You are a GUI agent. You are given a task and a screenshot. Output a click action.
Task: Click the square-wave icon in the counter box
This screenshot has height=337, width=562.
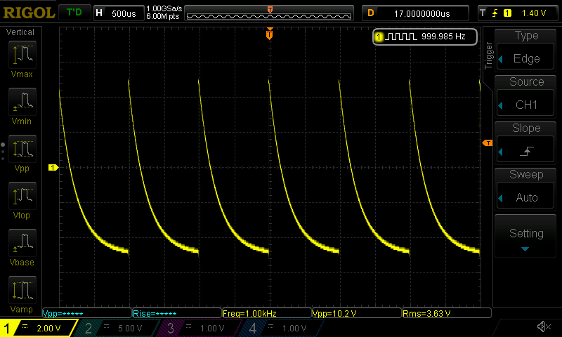(403, 37)
